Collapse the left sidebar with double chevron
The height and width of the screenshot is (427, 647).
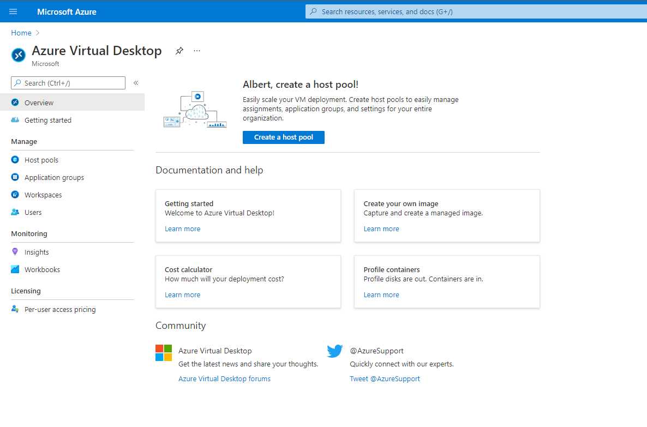click(135, 83)
